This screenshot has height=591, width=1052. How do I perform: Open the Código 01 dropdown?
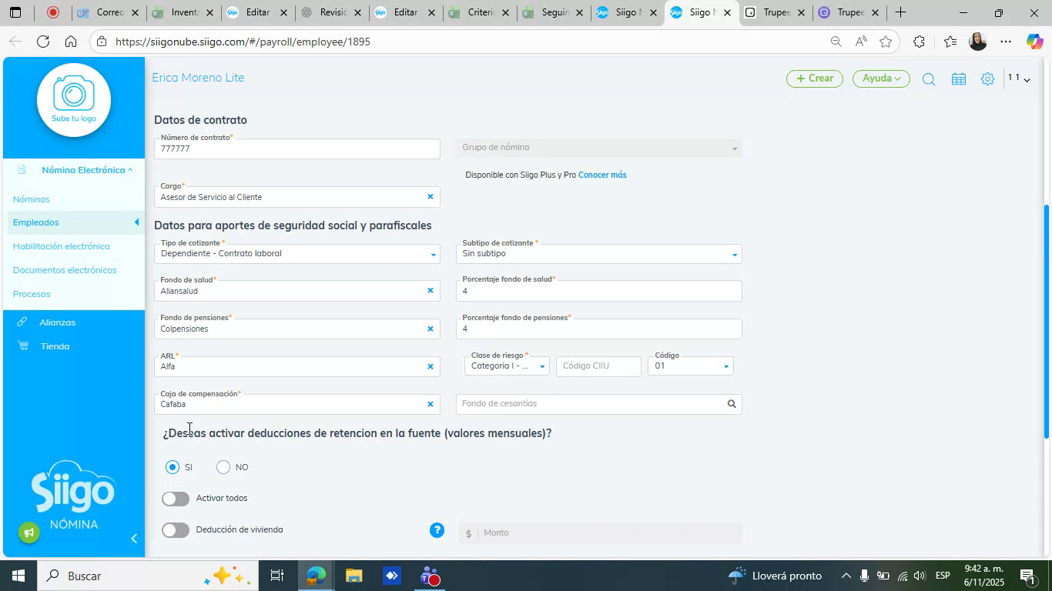[x=691, y=366]
